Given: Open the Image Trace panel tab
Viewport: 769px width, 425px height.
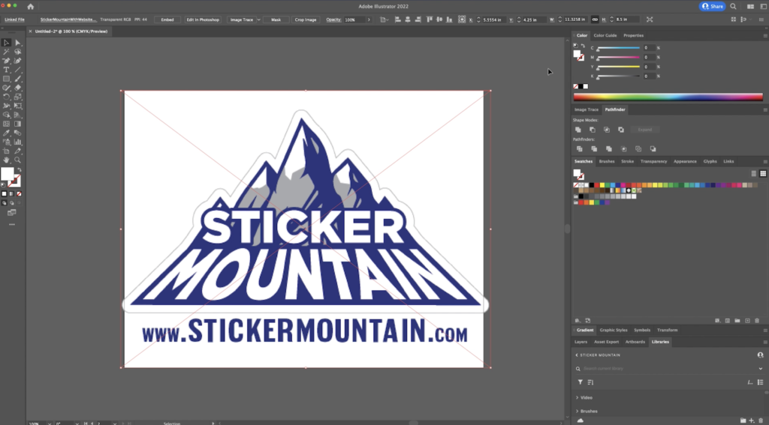Looking at the screenshot, I should coord(587,109).
